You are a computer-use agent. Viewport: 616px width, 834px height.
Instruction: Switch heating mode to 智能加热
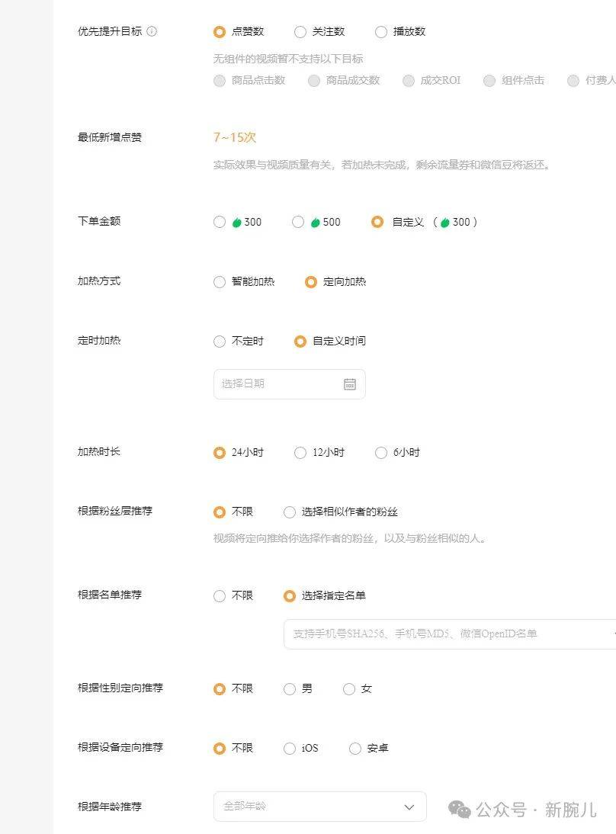(220, 282)
